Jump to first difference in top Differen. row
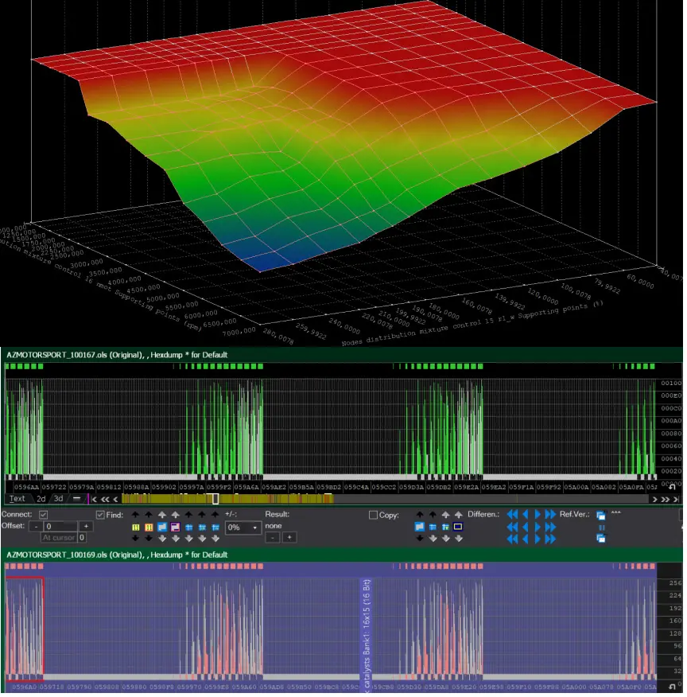 513,515
